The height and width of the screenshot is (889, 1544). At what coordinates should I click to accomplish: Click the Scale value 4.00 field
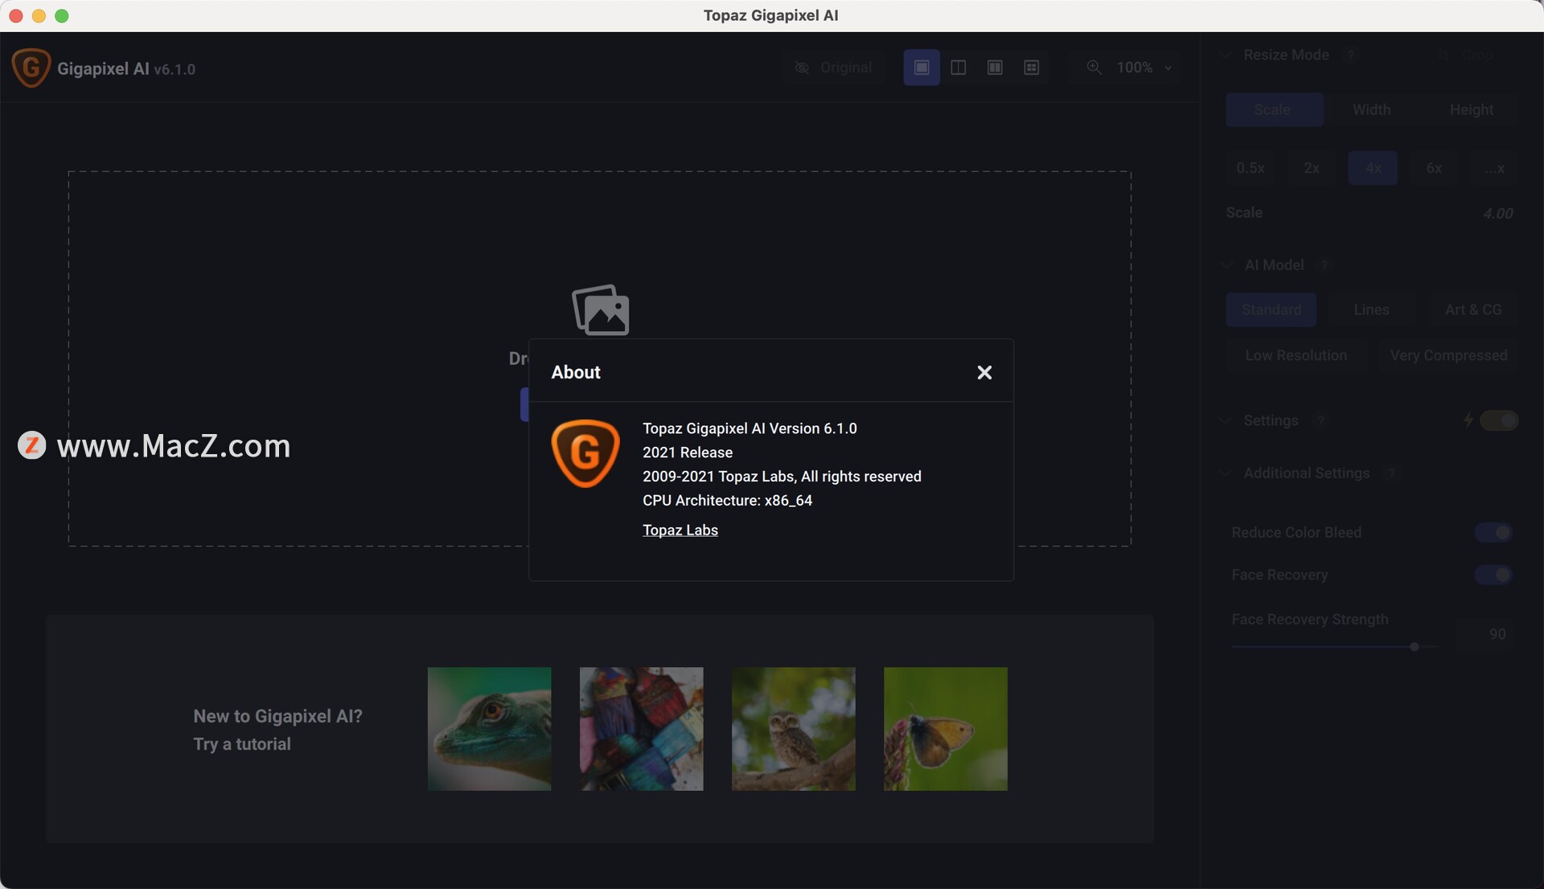1497,213
